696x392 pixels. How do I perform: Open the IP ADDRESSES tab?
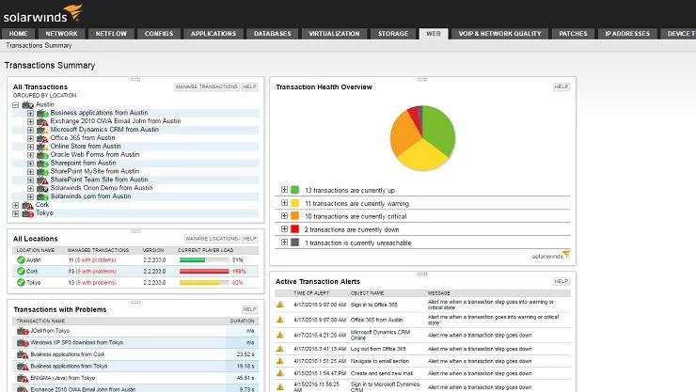(x=627, y=34)
